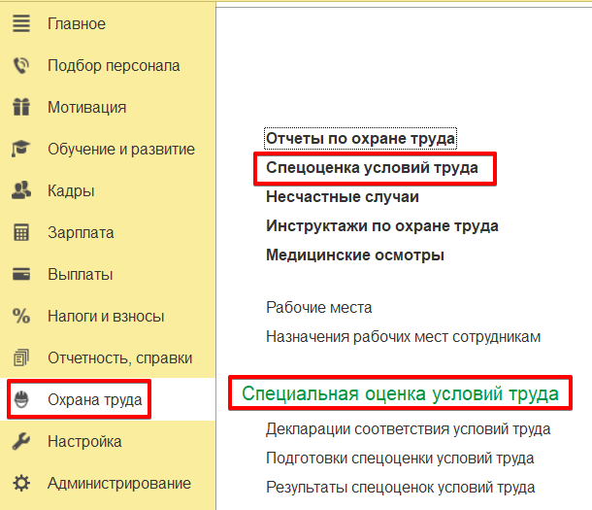Open Несчастные случаи
The height and width of the screenshot is (510, 592).
coord(343,197)
